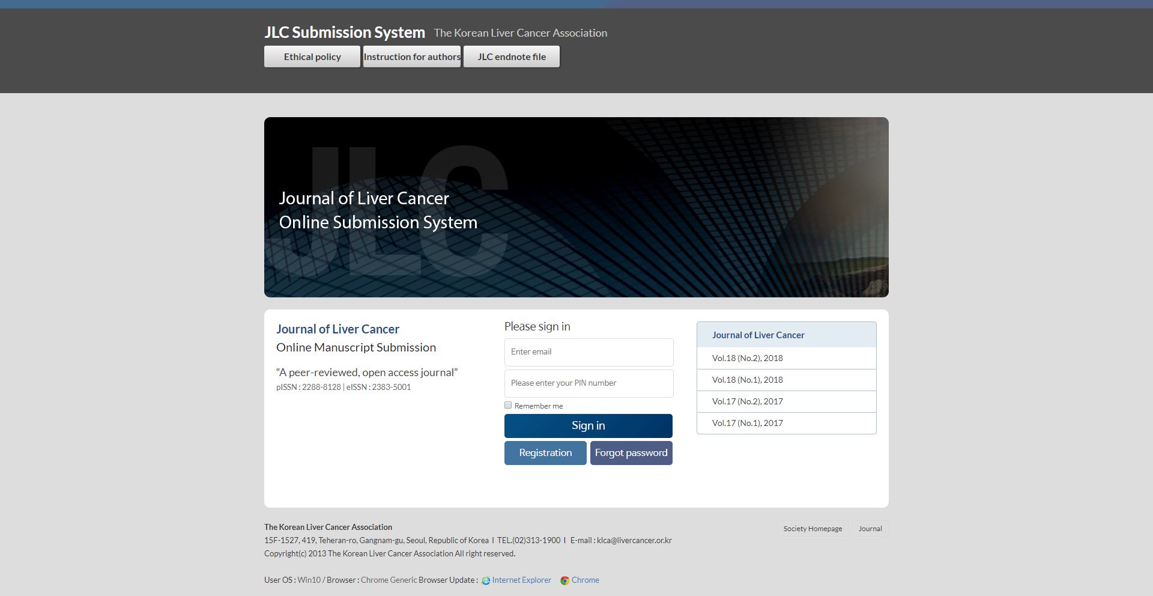This screenshot has width=1153, height=596.
Task: Focus the PIN number input field
Action: (x=589, y=383)
